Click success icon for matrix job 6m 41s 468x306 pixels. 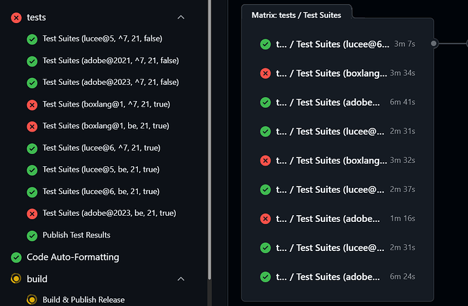click(265, 102)
